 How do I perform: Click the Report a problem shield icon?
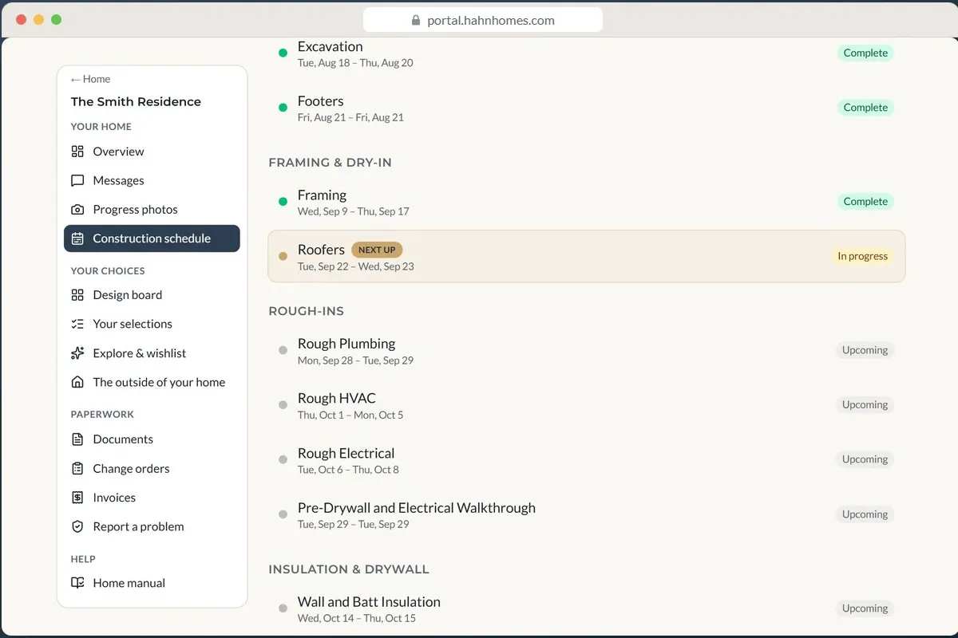tap(77, 526)
